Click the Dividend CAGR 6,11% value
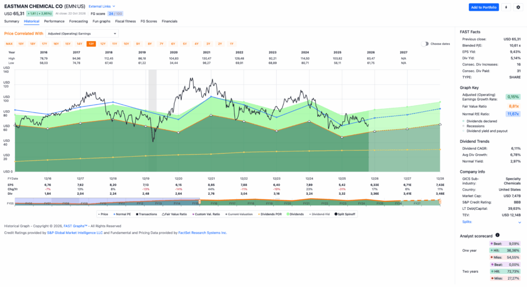The image size is (527, 287). (516, 148)
